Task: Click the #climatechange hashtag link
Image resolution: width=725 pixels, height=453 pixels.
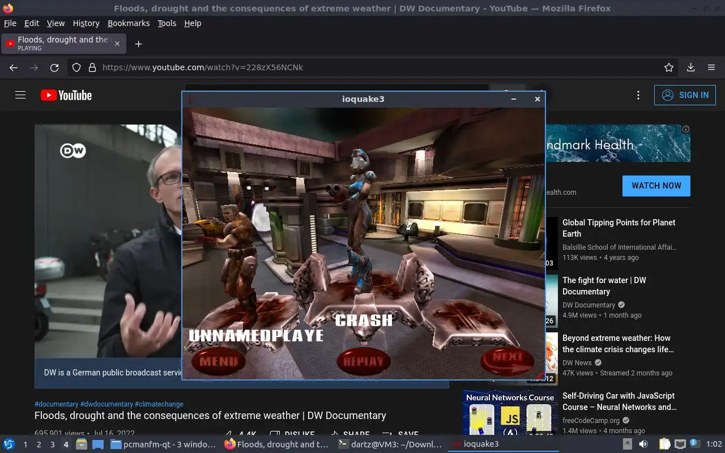Action: pyautogui.click(x=159, y=404)
